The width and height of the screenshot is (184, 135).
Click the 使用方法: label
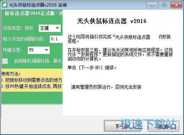[x=11, y=74]
